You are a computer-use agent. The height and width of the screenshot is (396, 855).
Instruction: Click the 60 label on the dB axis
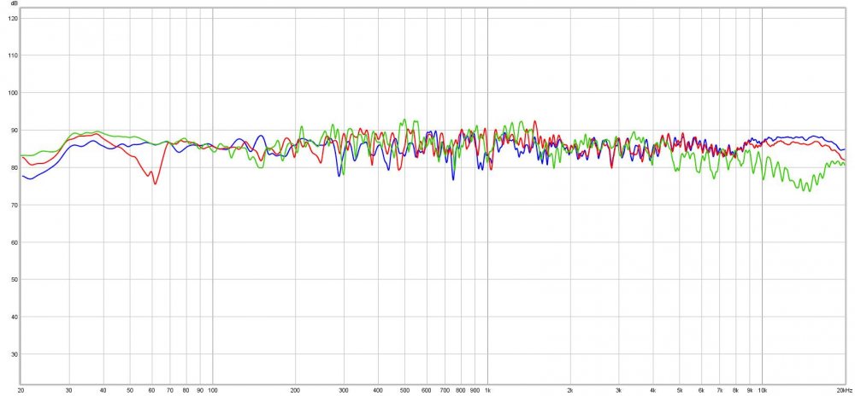point(15,242)
